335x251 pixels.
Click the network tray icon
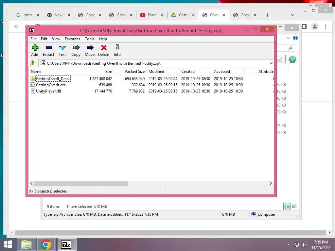pos(296,245)
